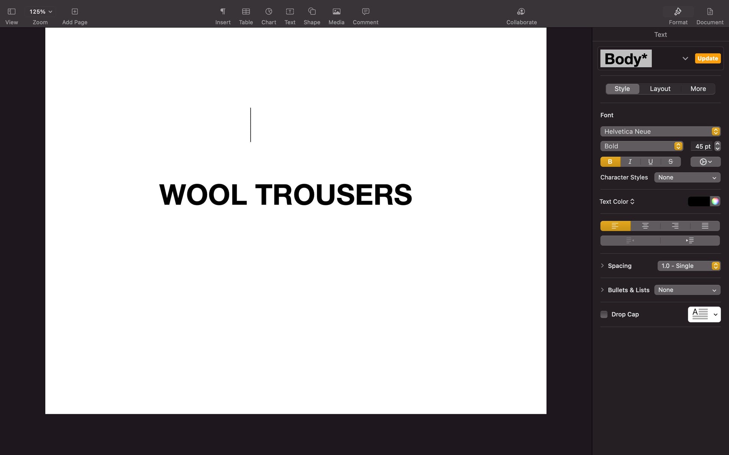Click the Media toolbar icon

(x=336, y=12)
